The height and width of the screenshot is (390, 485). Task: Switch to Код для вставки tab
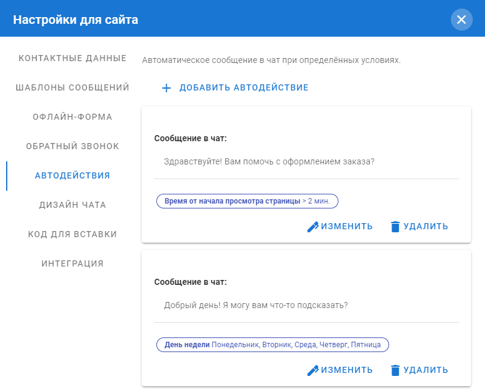(x=73, y=235)
